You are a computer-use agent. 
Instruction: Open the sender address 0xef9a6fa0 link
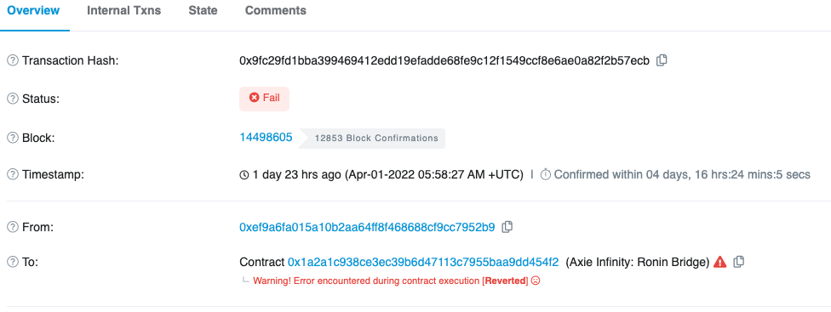[367, 227]
